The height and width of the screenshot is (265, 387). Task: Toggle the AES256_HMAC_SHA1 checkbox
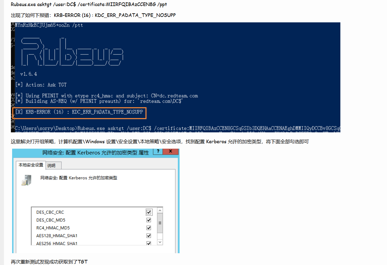pos(149,243)
